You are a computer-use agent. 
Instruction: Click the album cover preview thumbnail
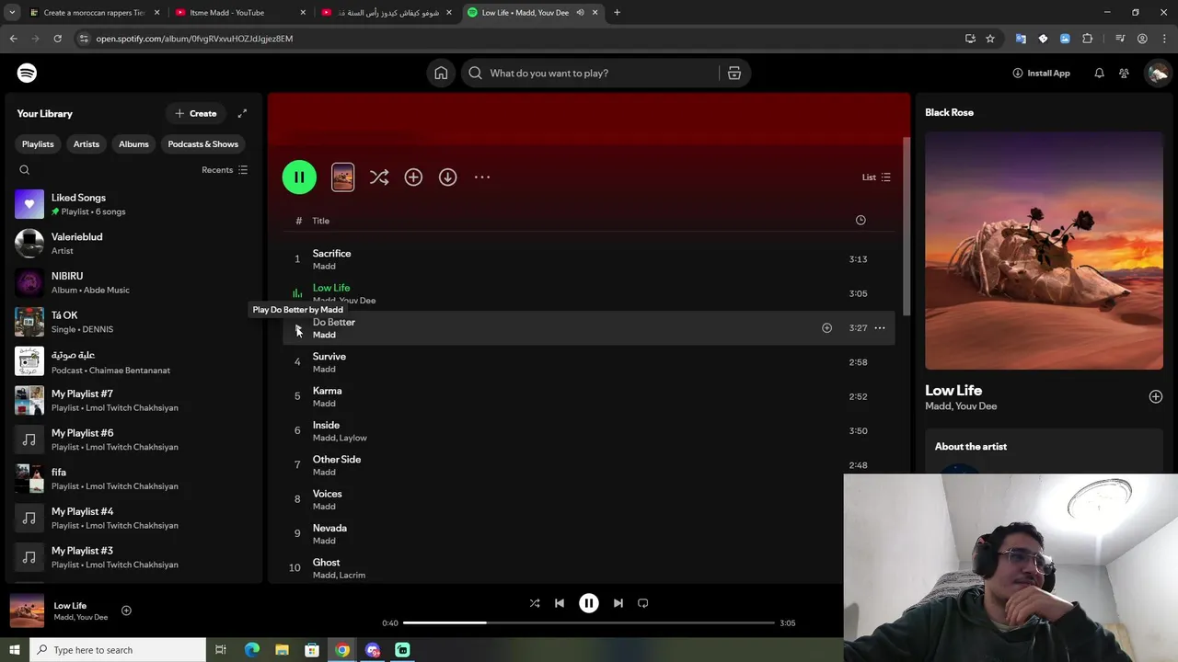point(342,177)
